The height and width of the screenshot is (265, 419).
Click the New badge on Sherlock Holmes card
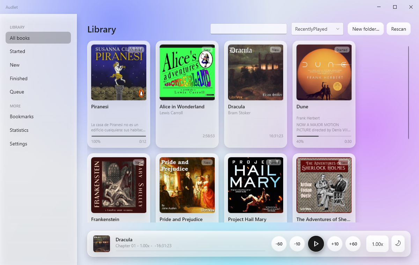(x=344, y=162)
